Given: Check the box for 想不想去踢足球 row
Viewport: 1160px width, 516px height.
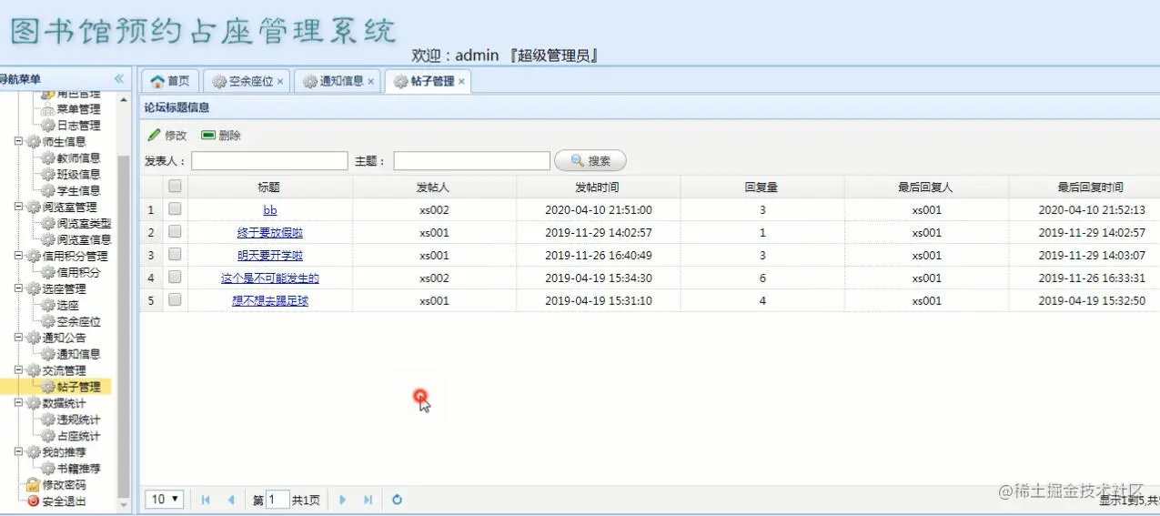Looking at the screenshot, I should pyautogui.click(x=175, y=299).
